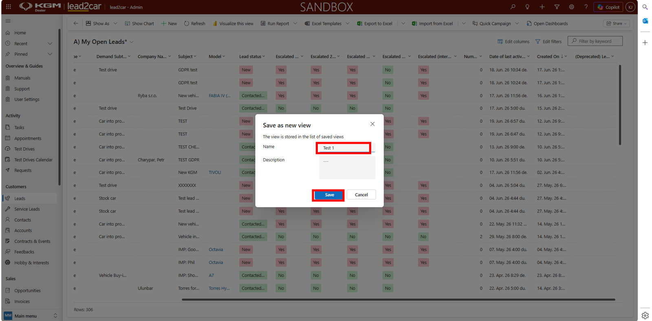Image resolution: width=652 pixels, height=321 pixels.
Task: Open the Edit filters panel
Action: 548,41
